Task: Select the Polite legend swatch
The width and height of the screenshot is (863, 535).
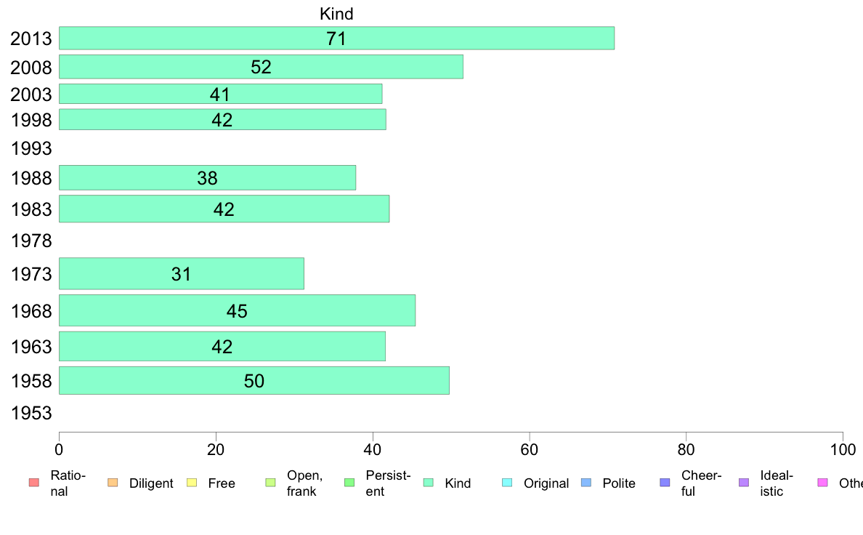Action: pos(586,483)
